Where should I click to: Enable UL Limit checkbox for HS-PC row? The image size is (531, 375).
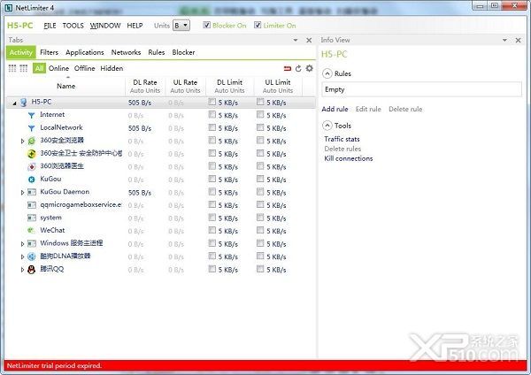(x=260, y=102)
